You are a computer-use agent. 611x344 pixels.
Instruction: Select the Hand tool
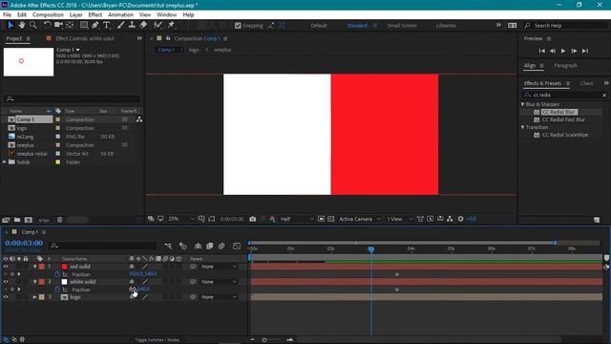pyautogui.click(x=22, y=25)
